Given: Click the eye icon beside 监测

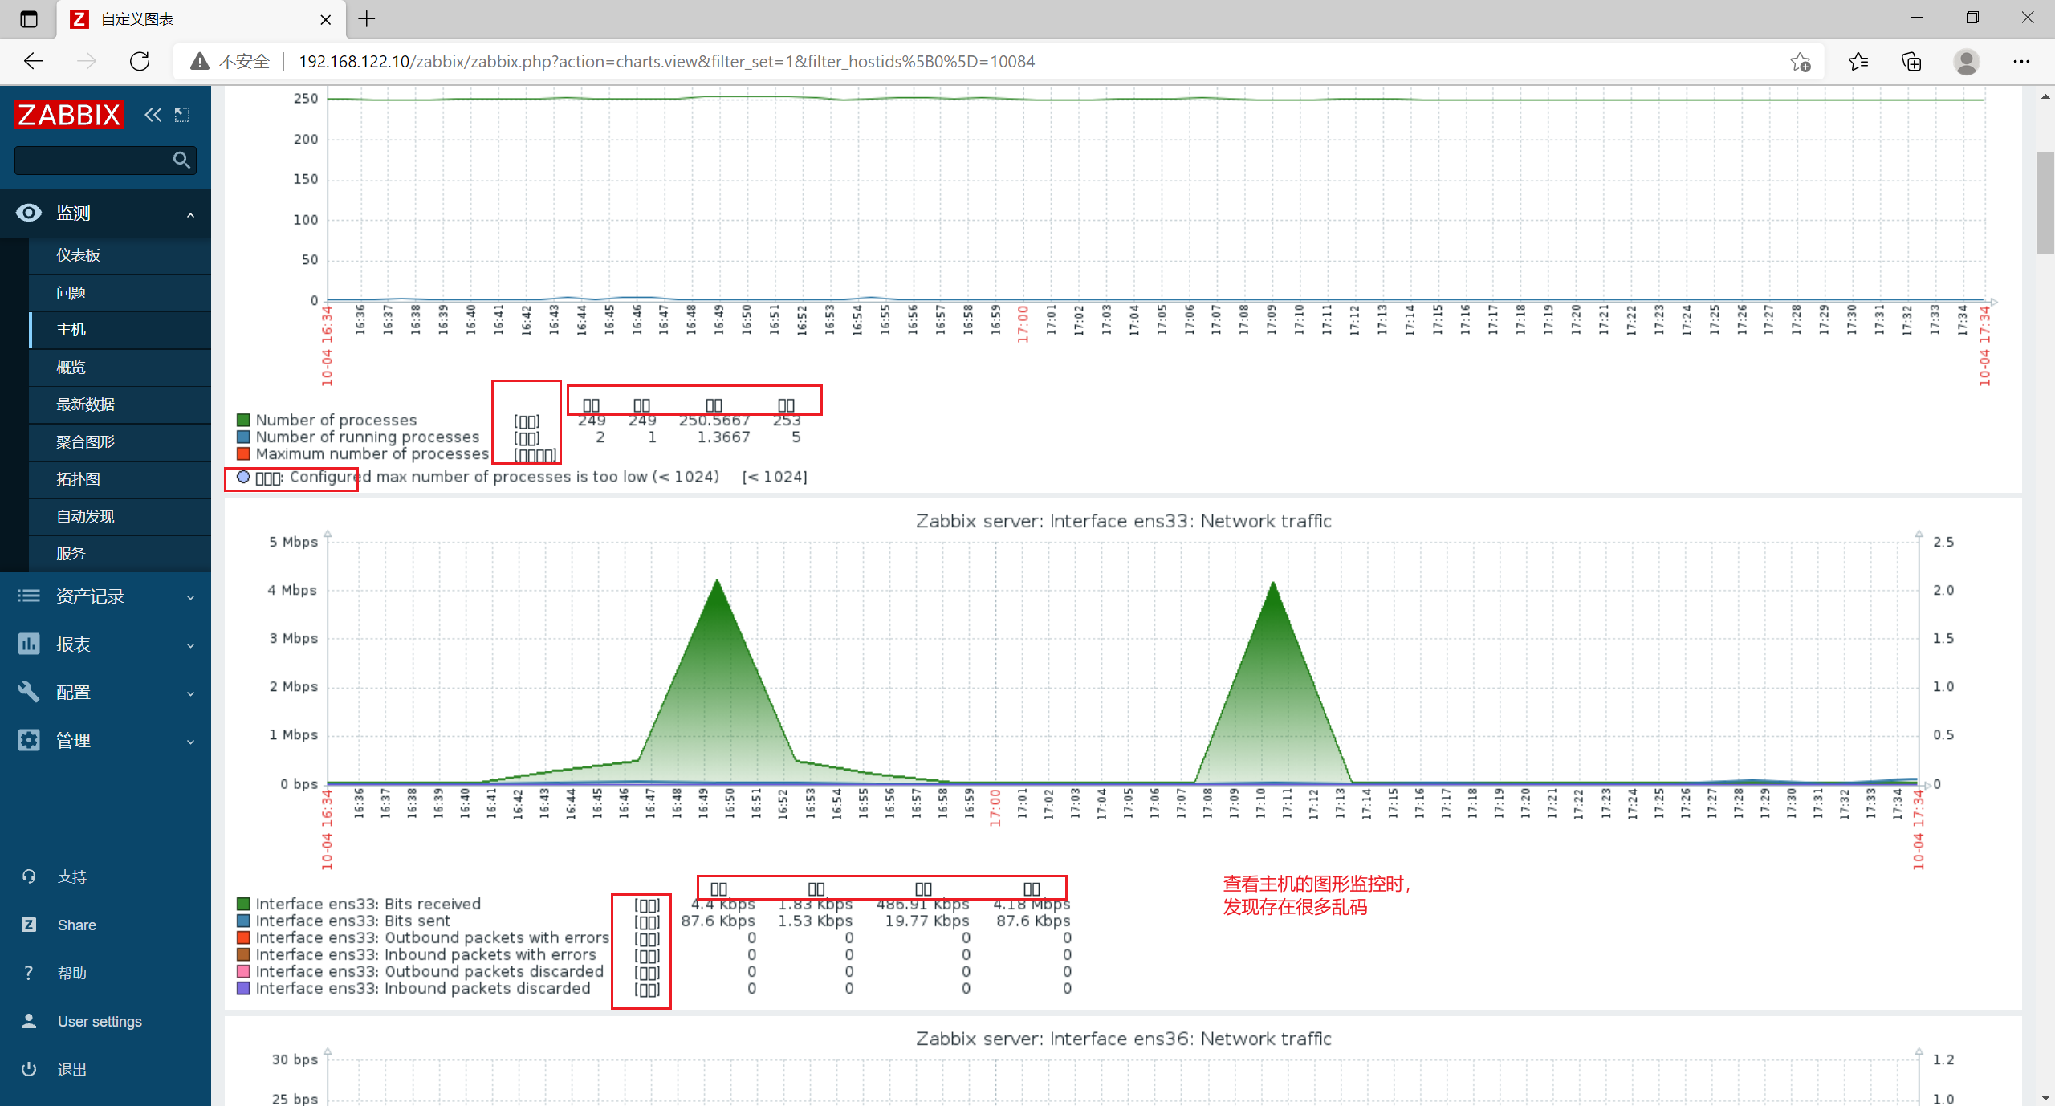Looking at the screenshot, I should 29,213.
